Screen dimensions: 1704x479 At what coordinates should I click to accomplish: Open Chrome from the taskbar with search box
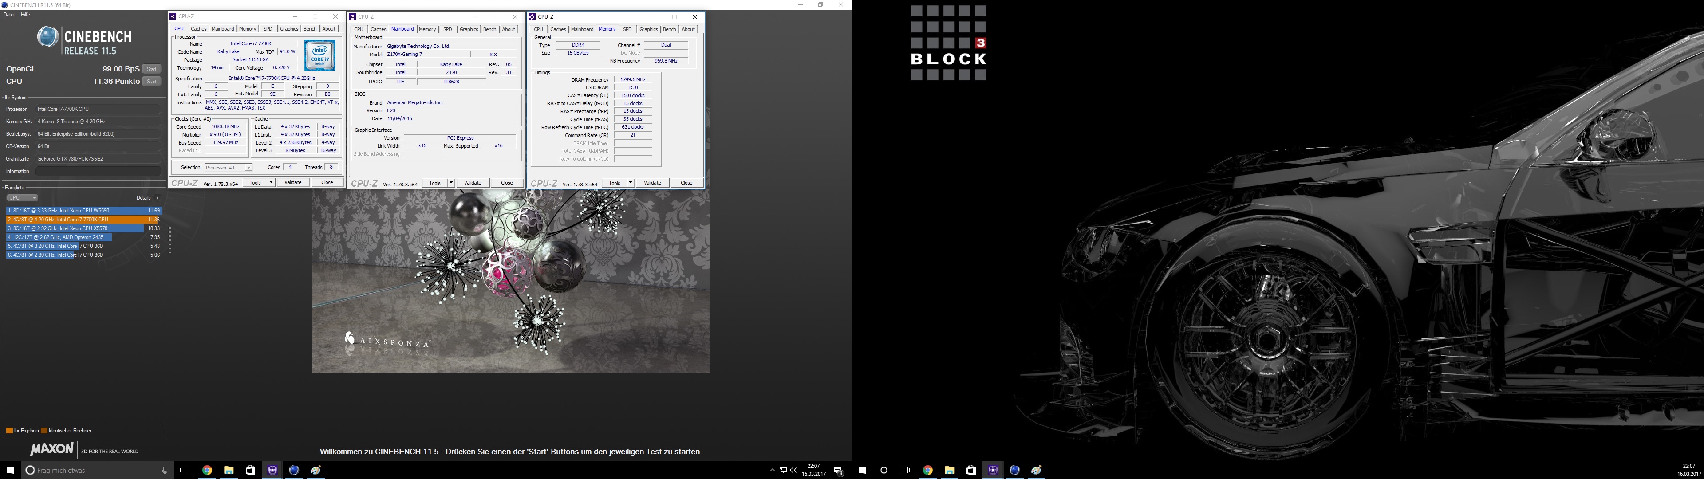[207, 471]
